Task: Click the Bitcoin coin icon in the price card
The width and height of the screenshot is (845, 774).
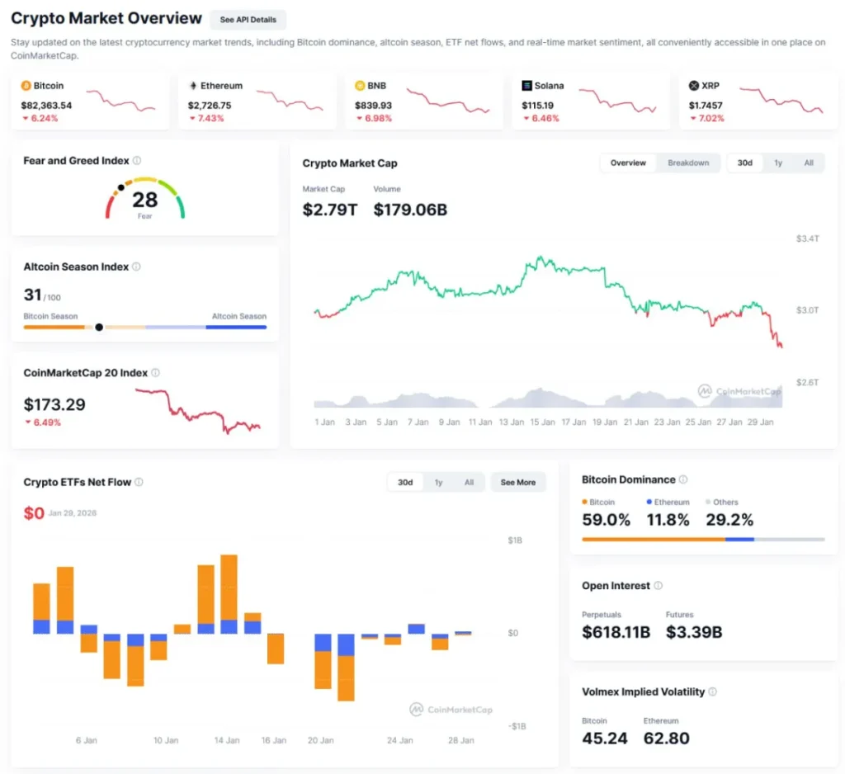Action: pos(26,85)
